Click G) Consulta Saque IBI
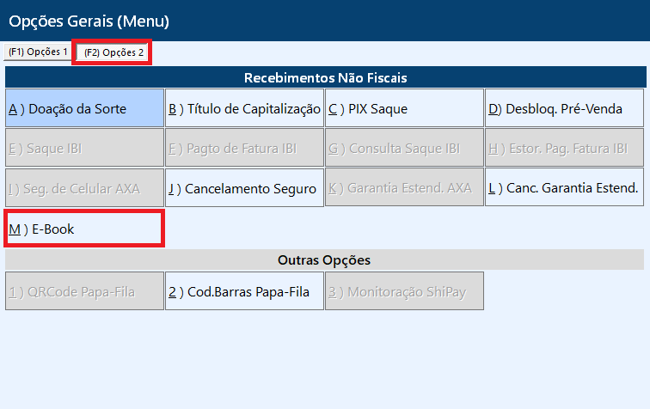 click(405, 148)
